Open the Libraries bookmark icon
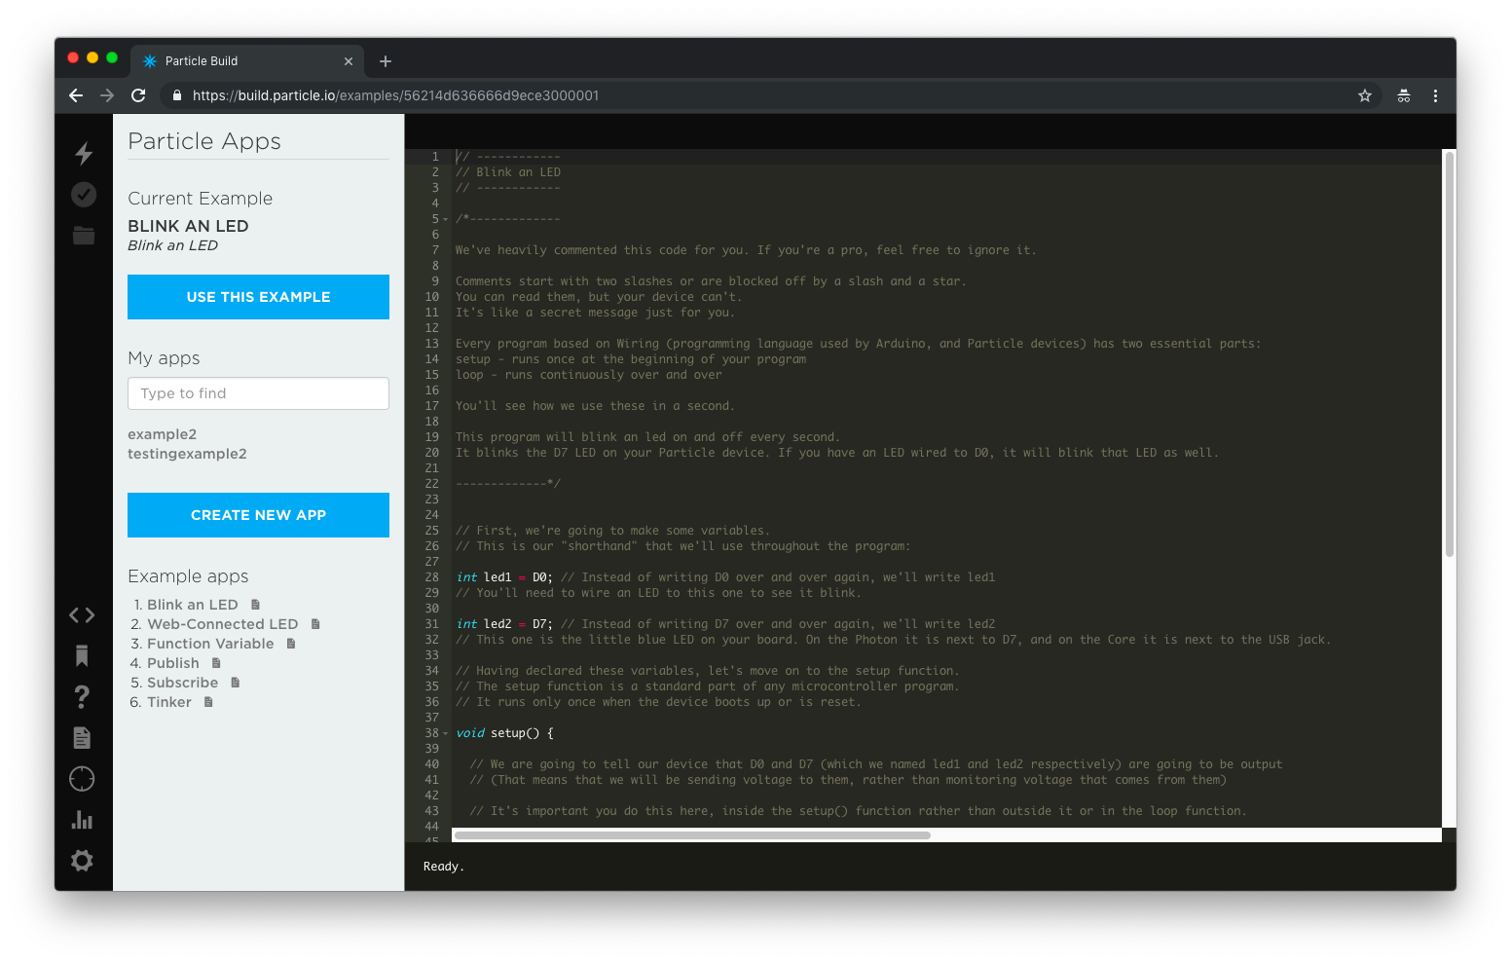The width and height of the screenshot is (1511, 963). [x=82, y=656]
